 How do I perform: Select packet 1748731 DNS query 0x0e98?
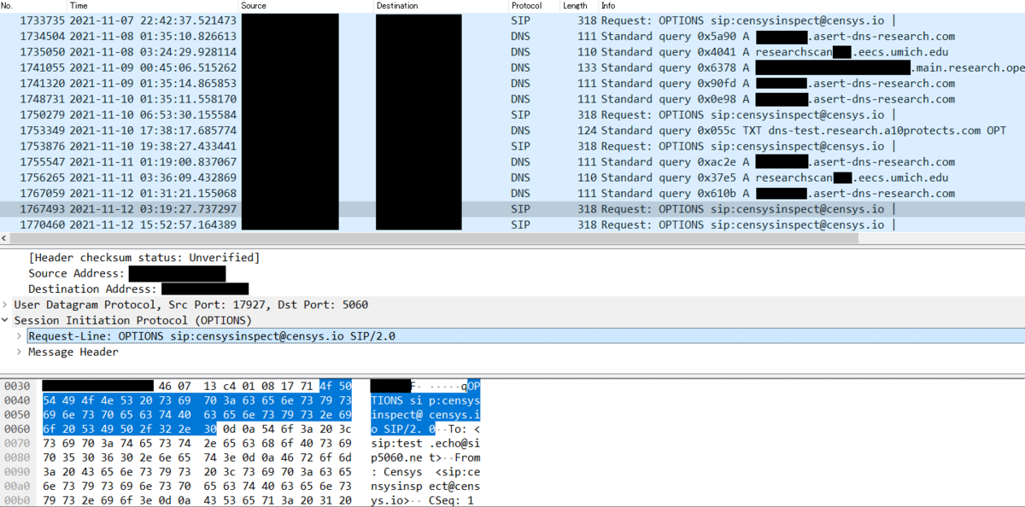[512, 99]
